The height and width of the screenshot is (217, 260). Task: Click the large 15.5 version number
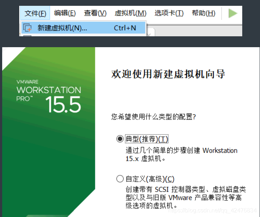coord(63,104)
